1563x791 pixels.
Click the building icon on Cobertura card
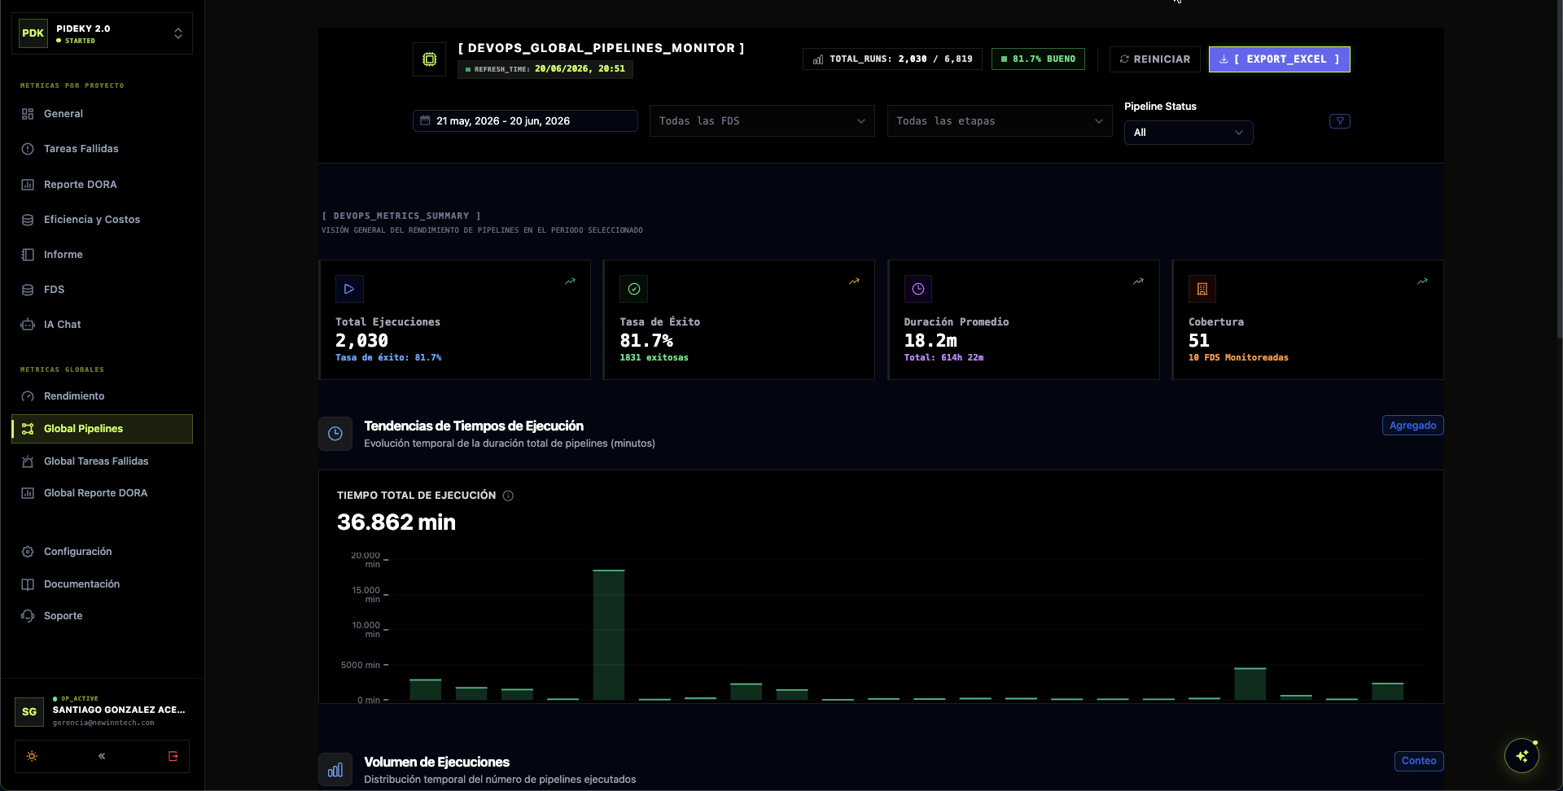pyautogui.click(x=1202, y=289)
